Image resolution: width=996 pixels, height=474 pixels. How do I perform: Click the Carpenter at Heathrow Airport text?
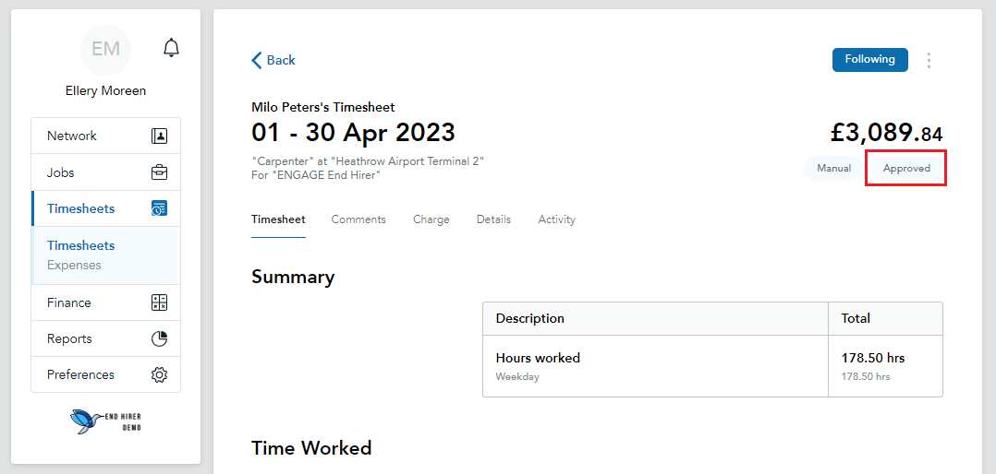coord(368,161)
